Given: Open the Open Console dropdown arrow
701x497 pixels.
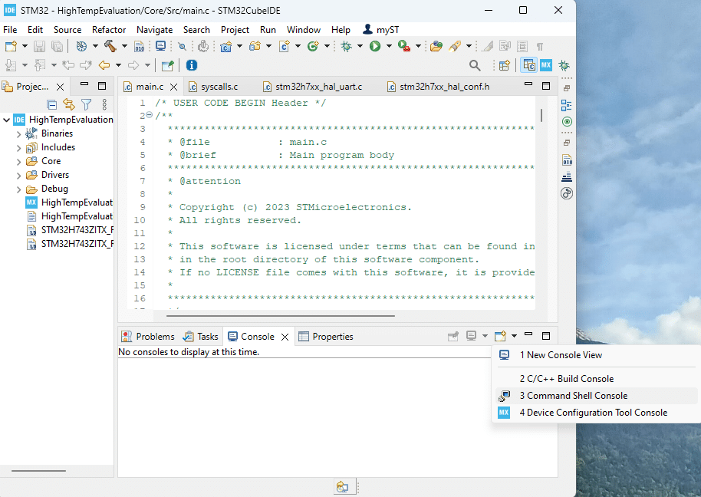Looking at the screenshot, I should point(514,336).
